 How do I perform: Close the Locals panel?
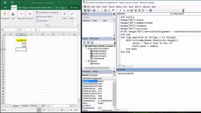(x=114, y=14)
